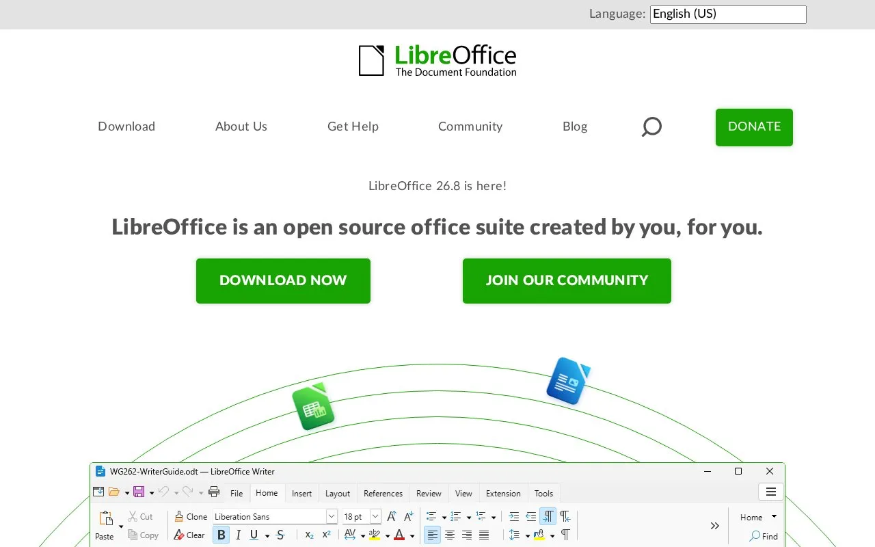Click the LibreOffice Calc spreadsheet icon

click(313, 407)
